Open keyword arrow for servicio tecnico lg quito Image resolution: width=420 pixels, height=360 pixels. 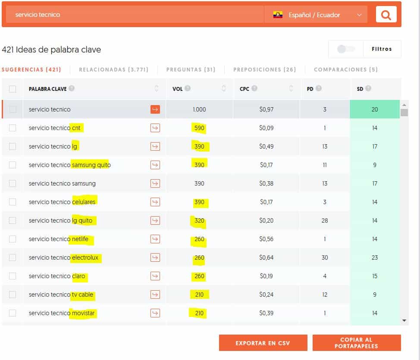coord(155,220)
